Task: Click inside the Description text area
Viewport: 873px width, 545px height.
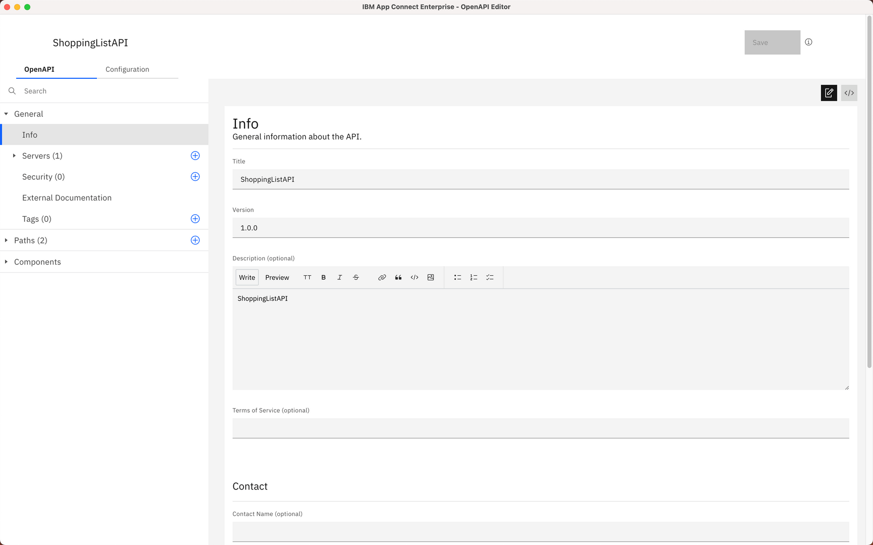Action: 541,339
